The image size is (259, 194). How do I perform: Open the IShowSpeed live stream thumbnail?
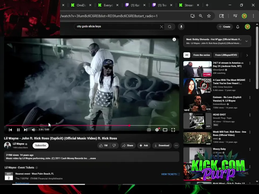tap(197, 69)
